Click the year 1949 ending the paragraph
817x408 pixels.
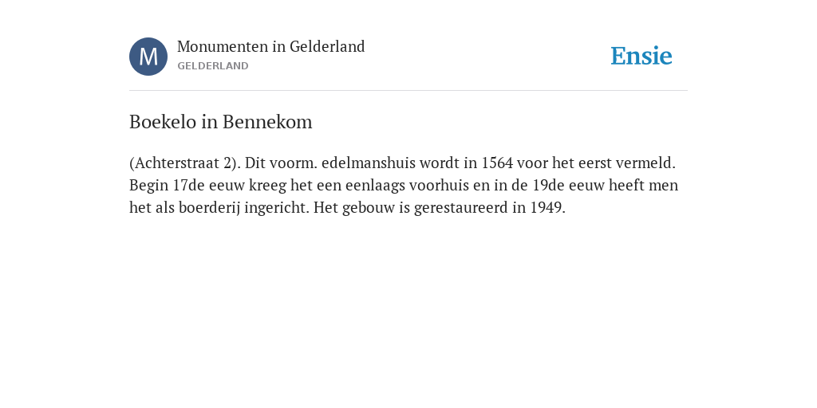(x=547, y=208)
